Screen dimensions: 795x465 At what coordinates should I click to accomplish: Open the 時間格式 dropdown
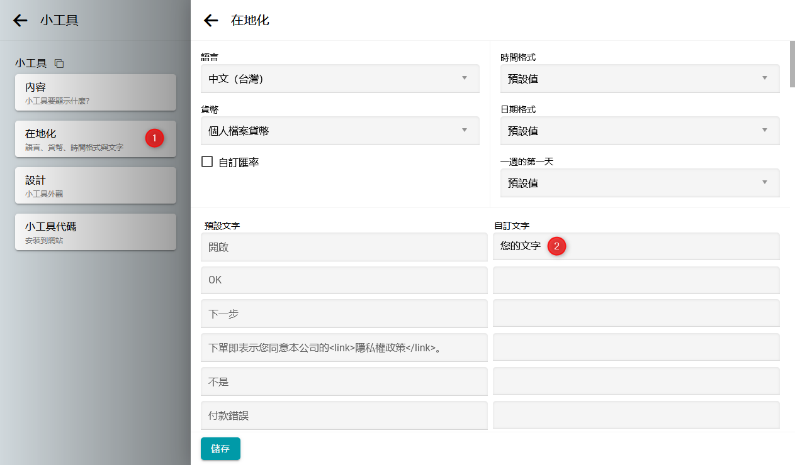click(x=640, y=79)
